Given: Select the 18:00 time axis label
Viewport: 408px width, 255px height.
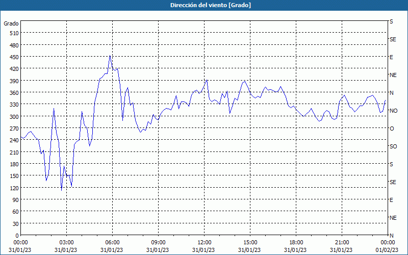Looking at the screenshot, I should pos(296,243).
